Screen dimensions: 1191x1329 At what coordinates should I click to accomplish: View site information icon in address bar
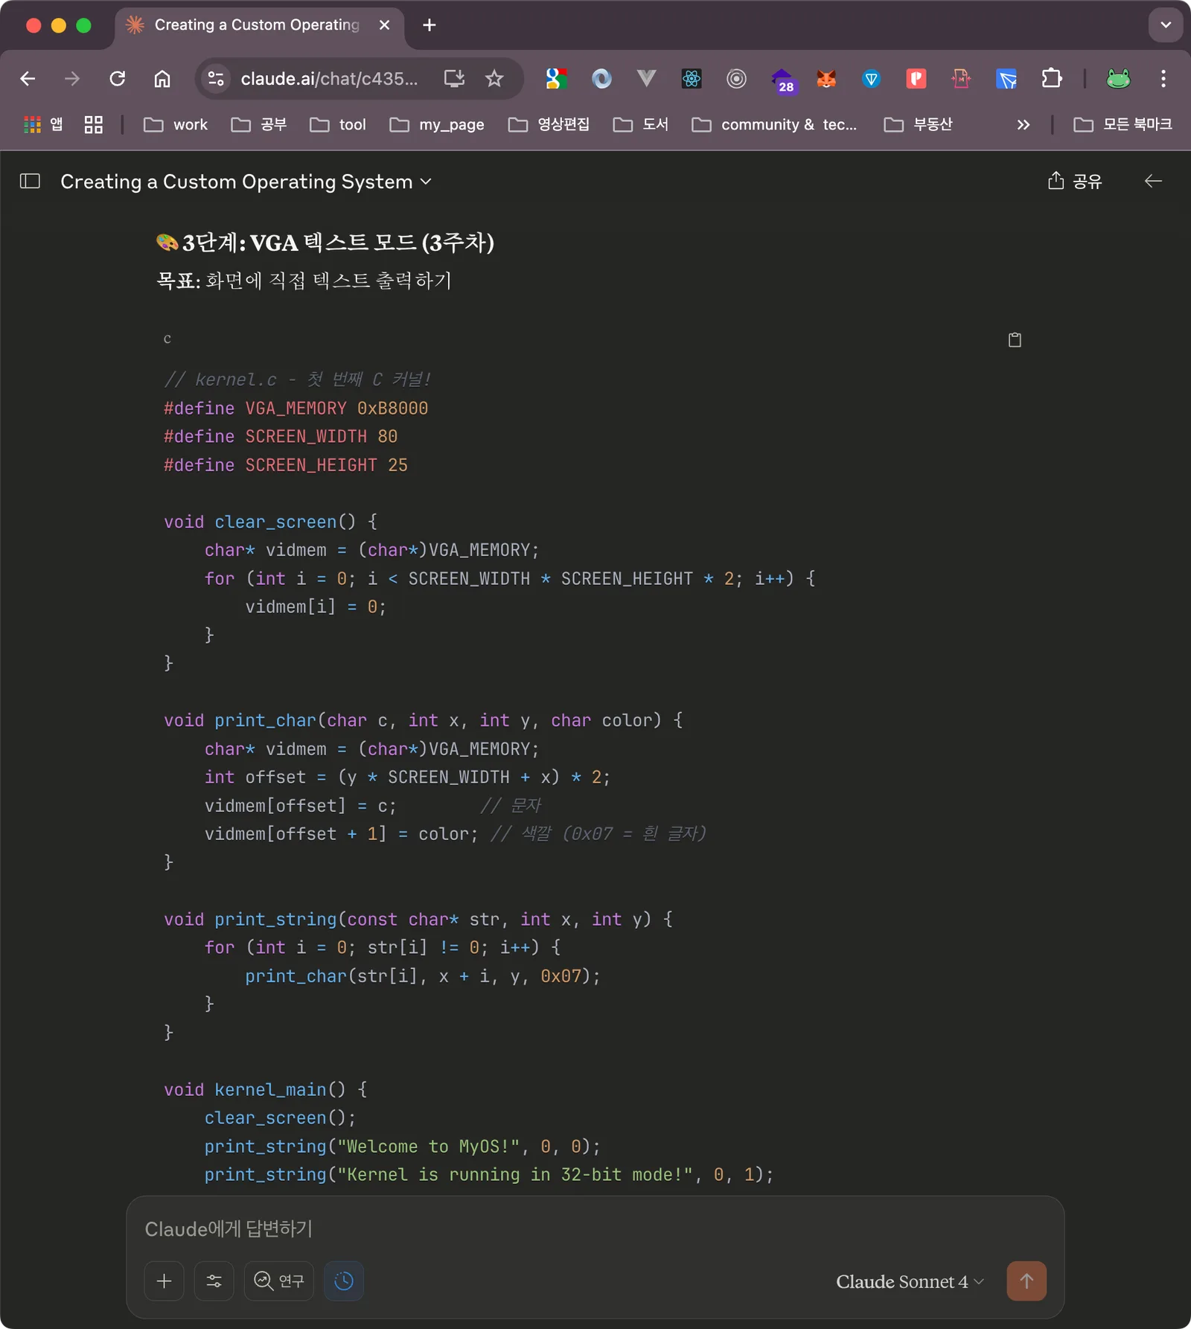(216, 78)
